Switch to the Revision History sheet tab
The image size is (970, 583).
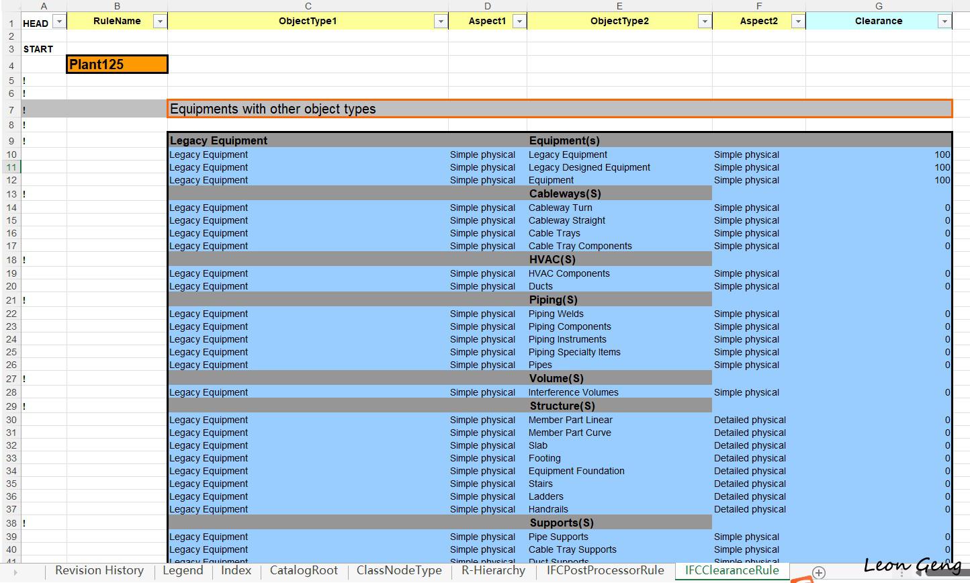(x=99, y=571)
